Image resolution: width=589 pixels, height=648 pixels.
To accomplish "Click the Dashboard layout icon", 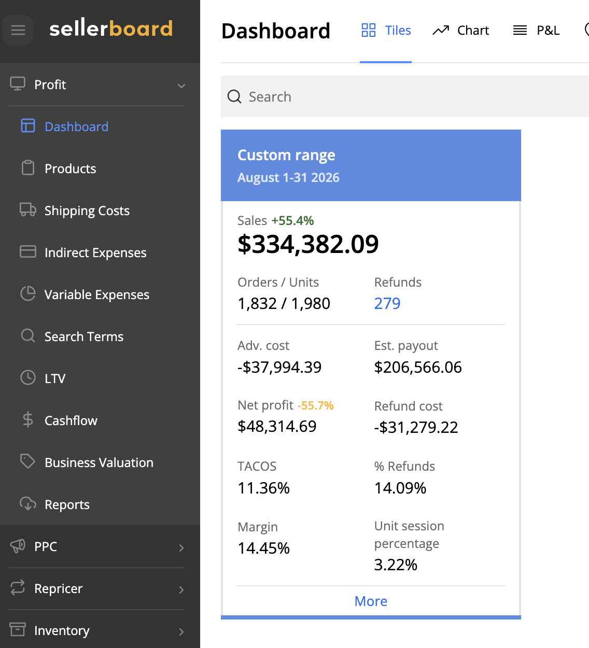I will tap(28, 126).
